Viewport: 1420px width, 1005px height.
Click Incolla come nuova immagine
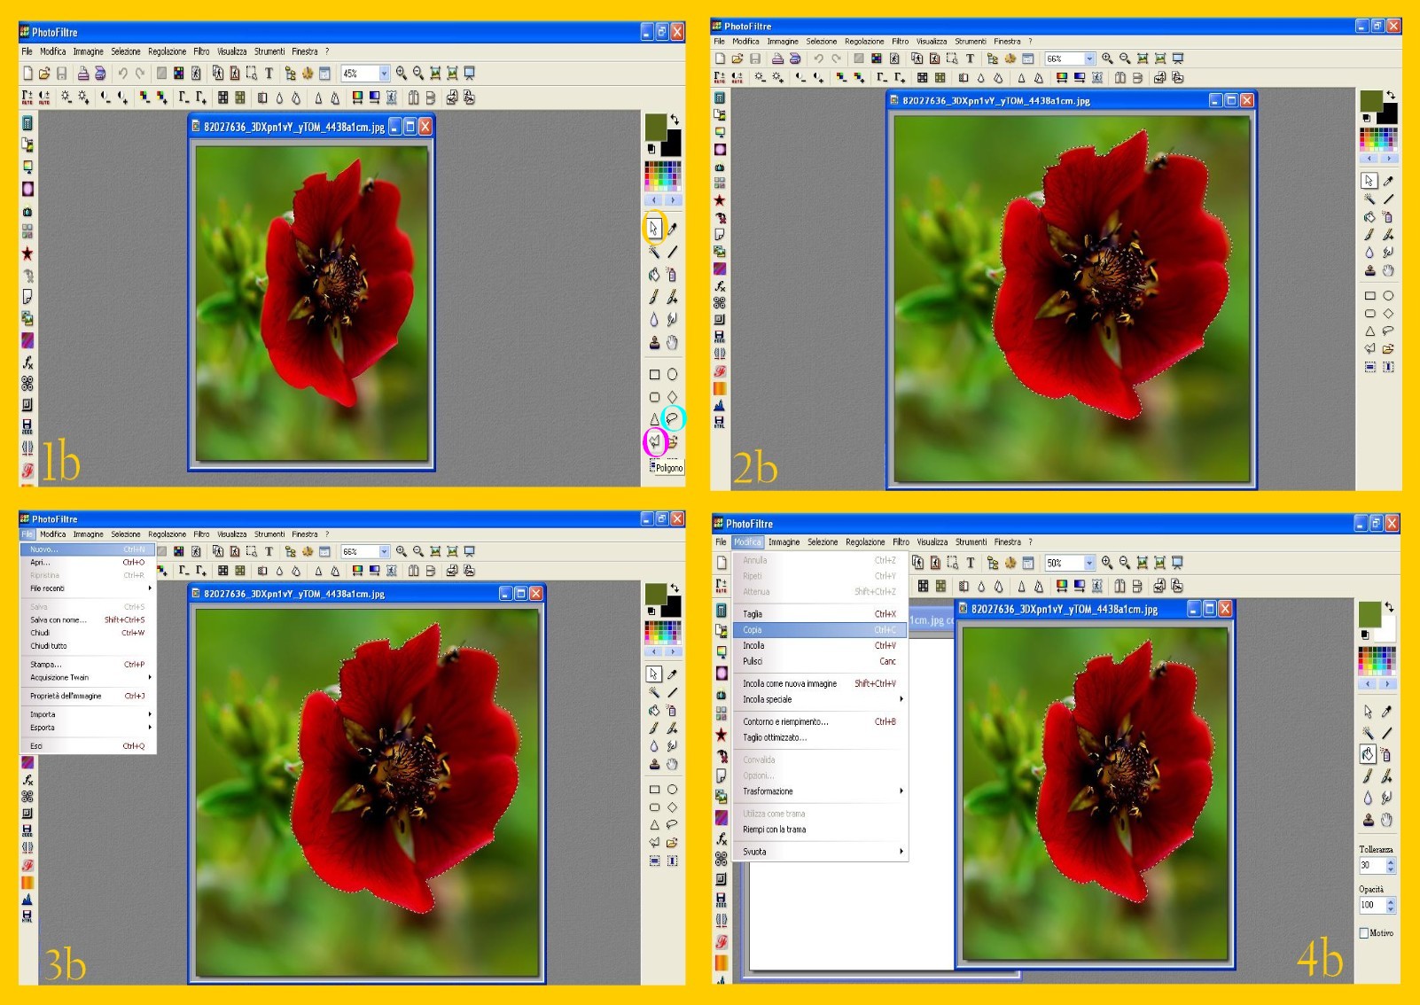click(x=789, y=683)
